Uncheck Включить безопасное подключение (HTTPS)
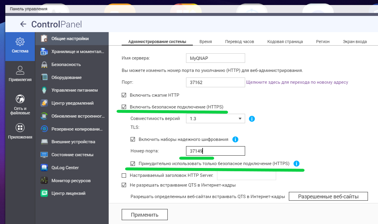The height and width of the screenshot is (224, 378). point(124,107)
